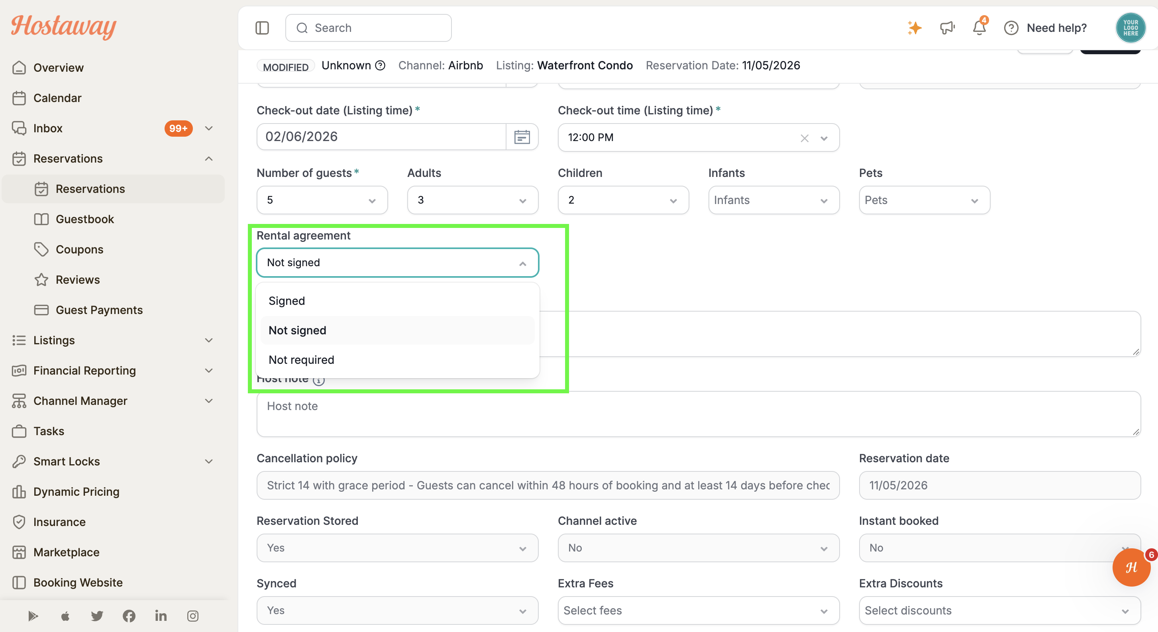Click the Host note info icon
Viewport: 1158px width, 632px height.
coord(319,381)
